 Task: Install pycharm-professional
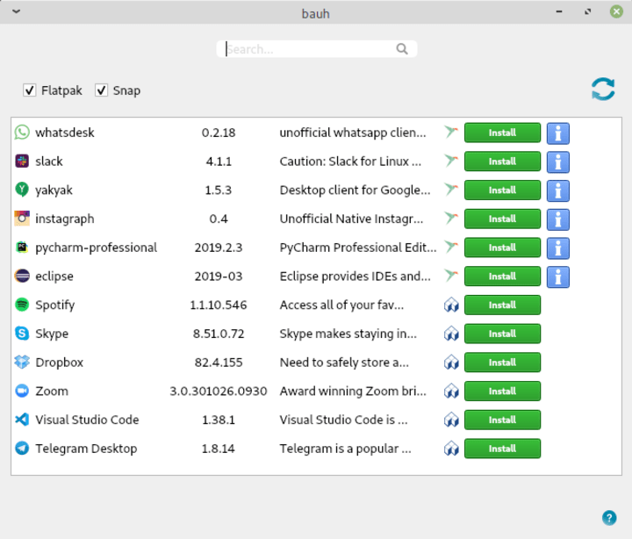pyautogui.click(x=502, y=248)
